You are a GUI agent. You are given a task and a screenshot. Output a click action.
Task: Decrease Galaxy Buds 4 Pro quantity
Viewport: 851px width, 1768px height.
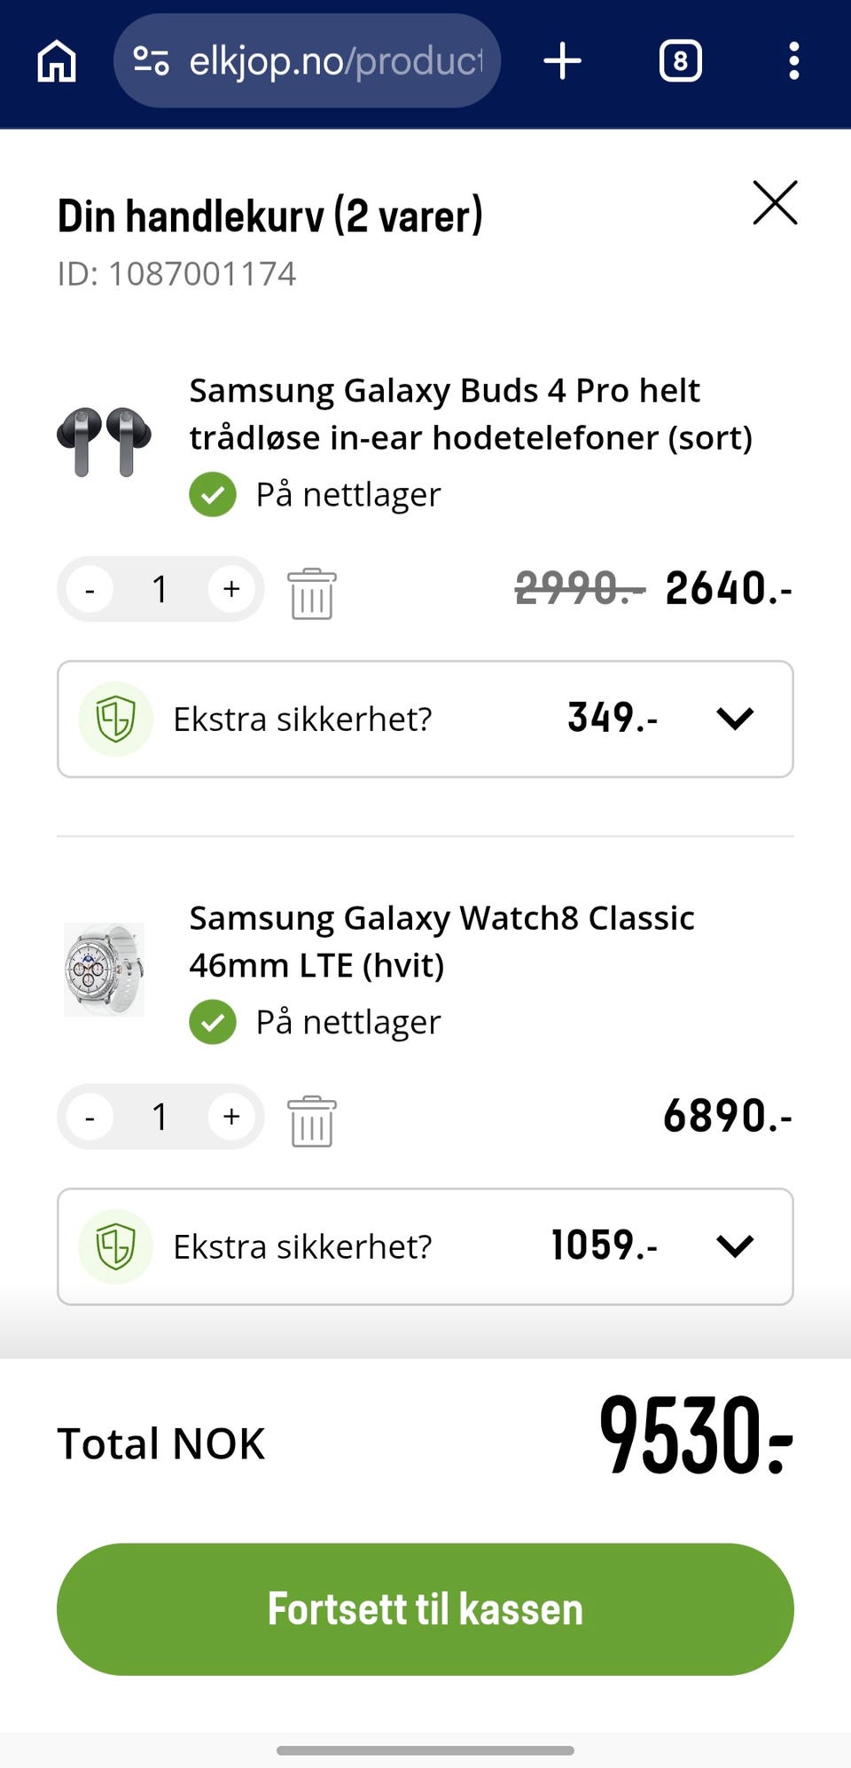point(90,589)
